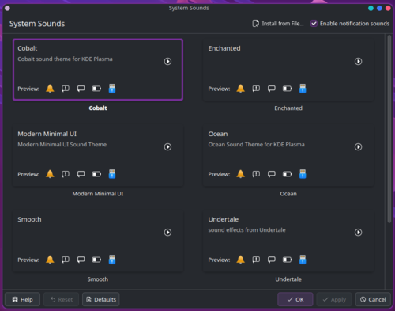Cancel the System Sounds dialog
This screenshot has height=311, width=395.
point(373,299)
